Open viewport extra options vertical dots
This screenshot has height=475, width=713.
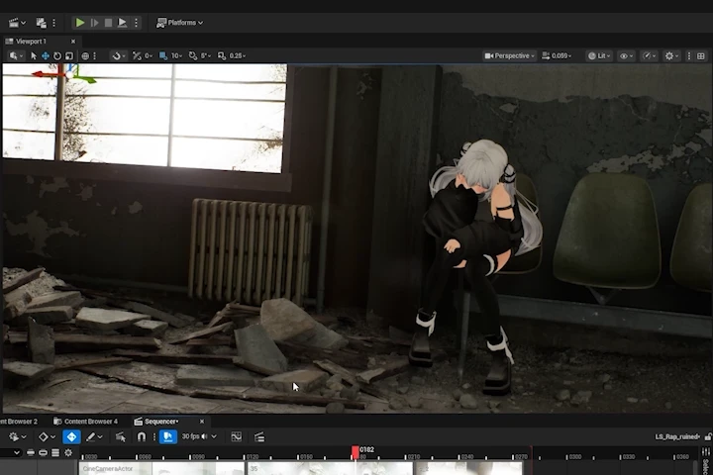coord(689,55)
